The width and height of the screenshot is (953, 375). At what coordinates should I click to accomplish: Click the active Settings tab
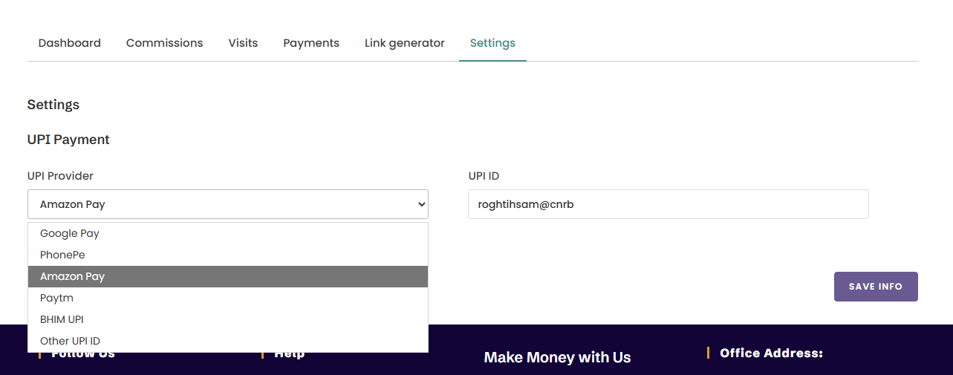pyautogui.click(x=492, y=43)
